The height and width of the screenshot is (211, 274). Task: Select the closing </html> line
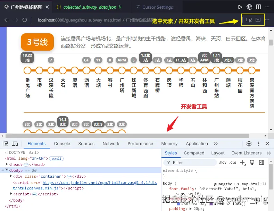(13, 206)
